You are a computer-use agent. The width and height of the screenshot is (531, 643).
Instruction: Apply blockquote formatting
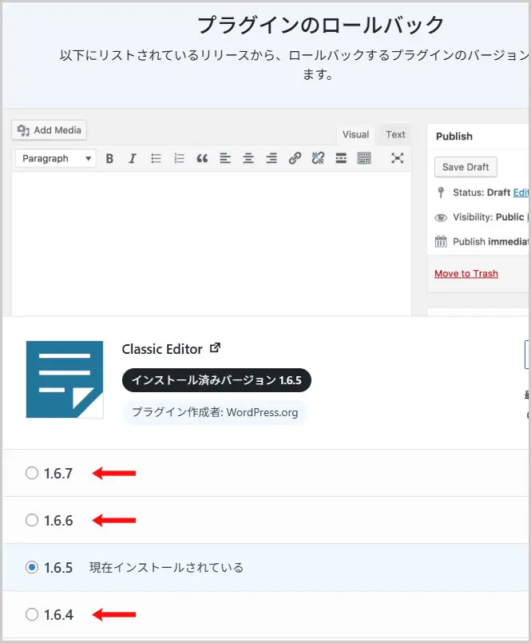coord(202,158)
